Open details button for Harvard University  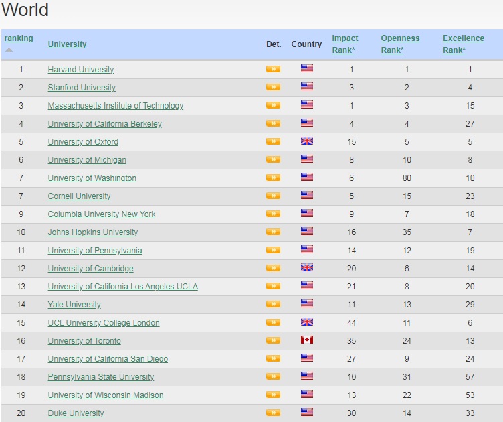(x=273, y=69)
